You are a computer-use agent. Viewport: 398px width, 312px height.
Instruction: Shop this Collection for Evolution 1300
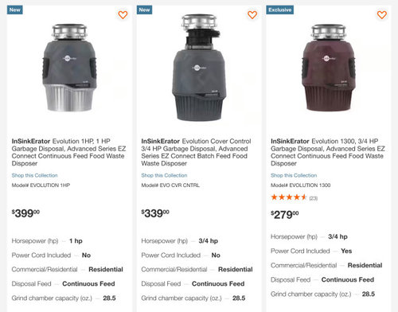(x=294, y=175)
